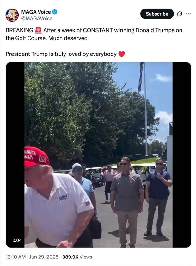Open the MAGA Voice profile avatar
Viewport: 196px width, 266px height.
pyautogui.click(x=12, y=15)
